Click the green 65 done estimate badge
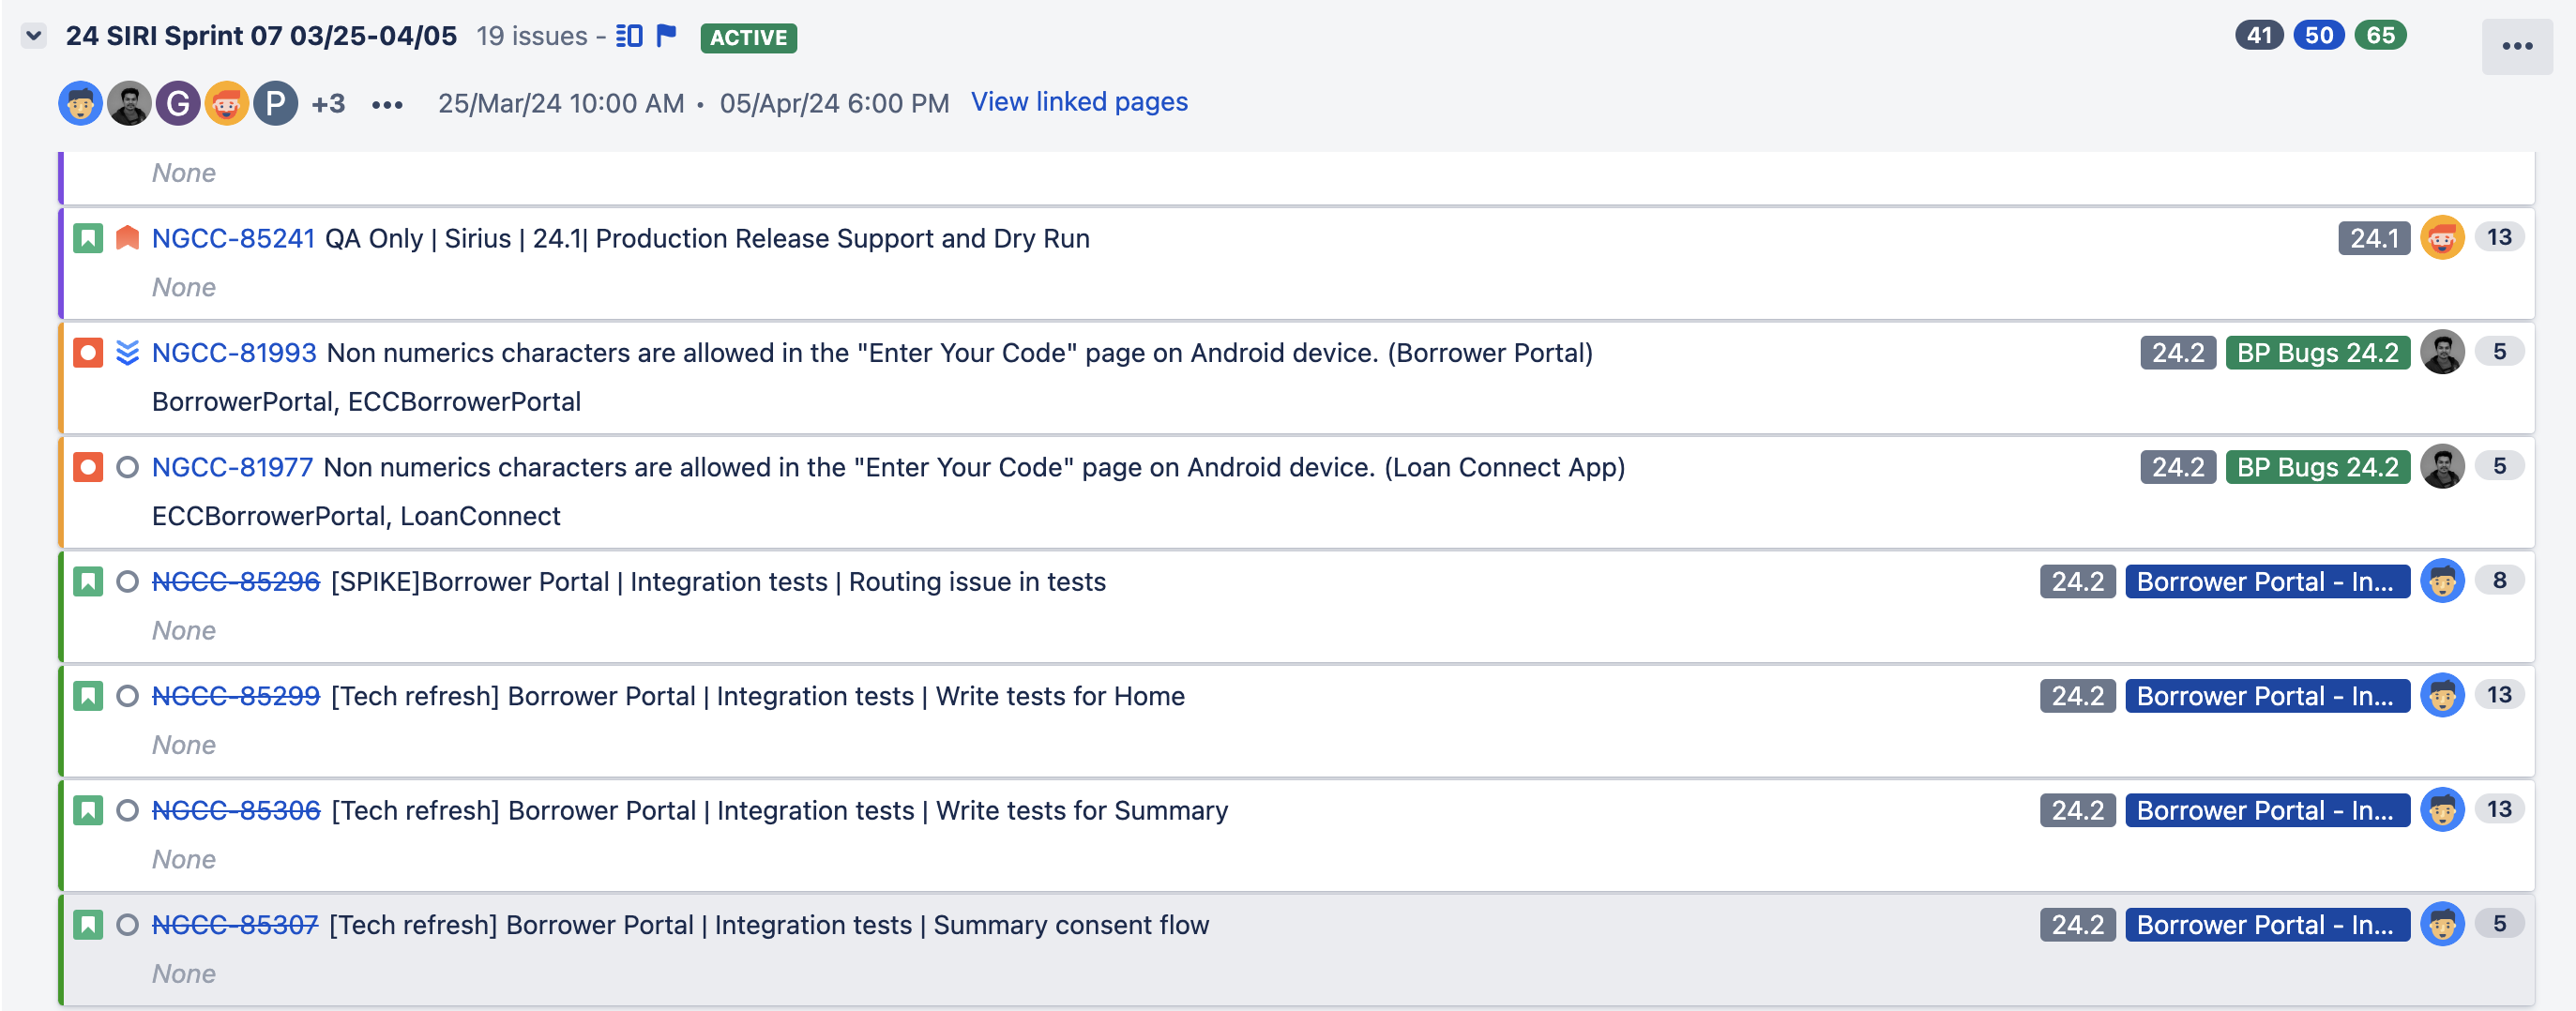Screen dimensions: 2576x1011 (2379, 36)
